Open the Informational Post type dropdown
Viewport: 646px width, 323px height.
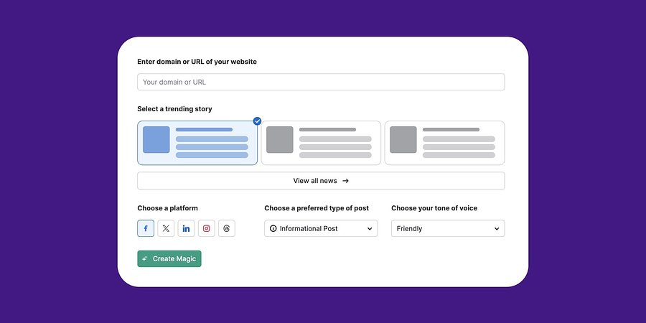tap(321, 229)
